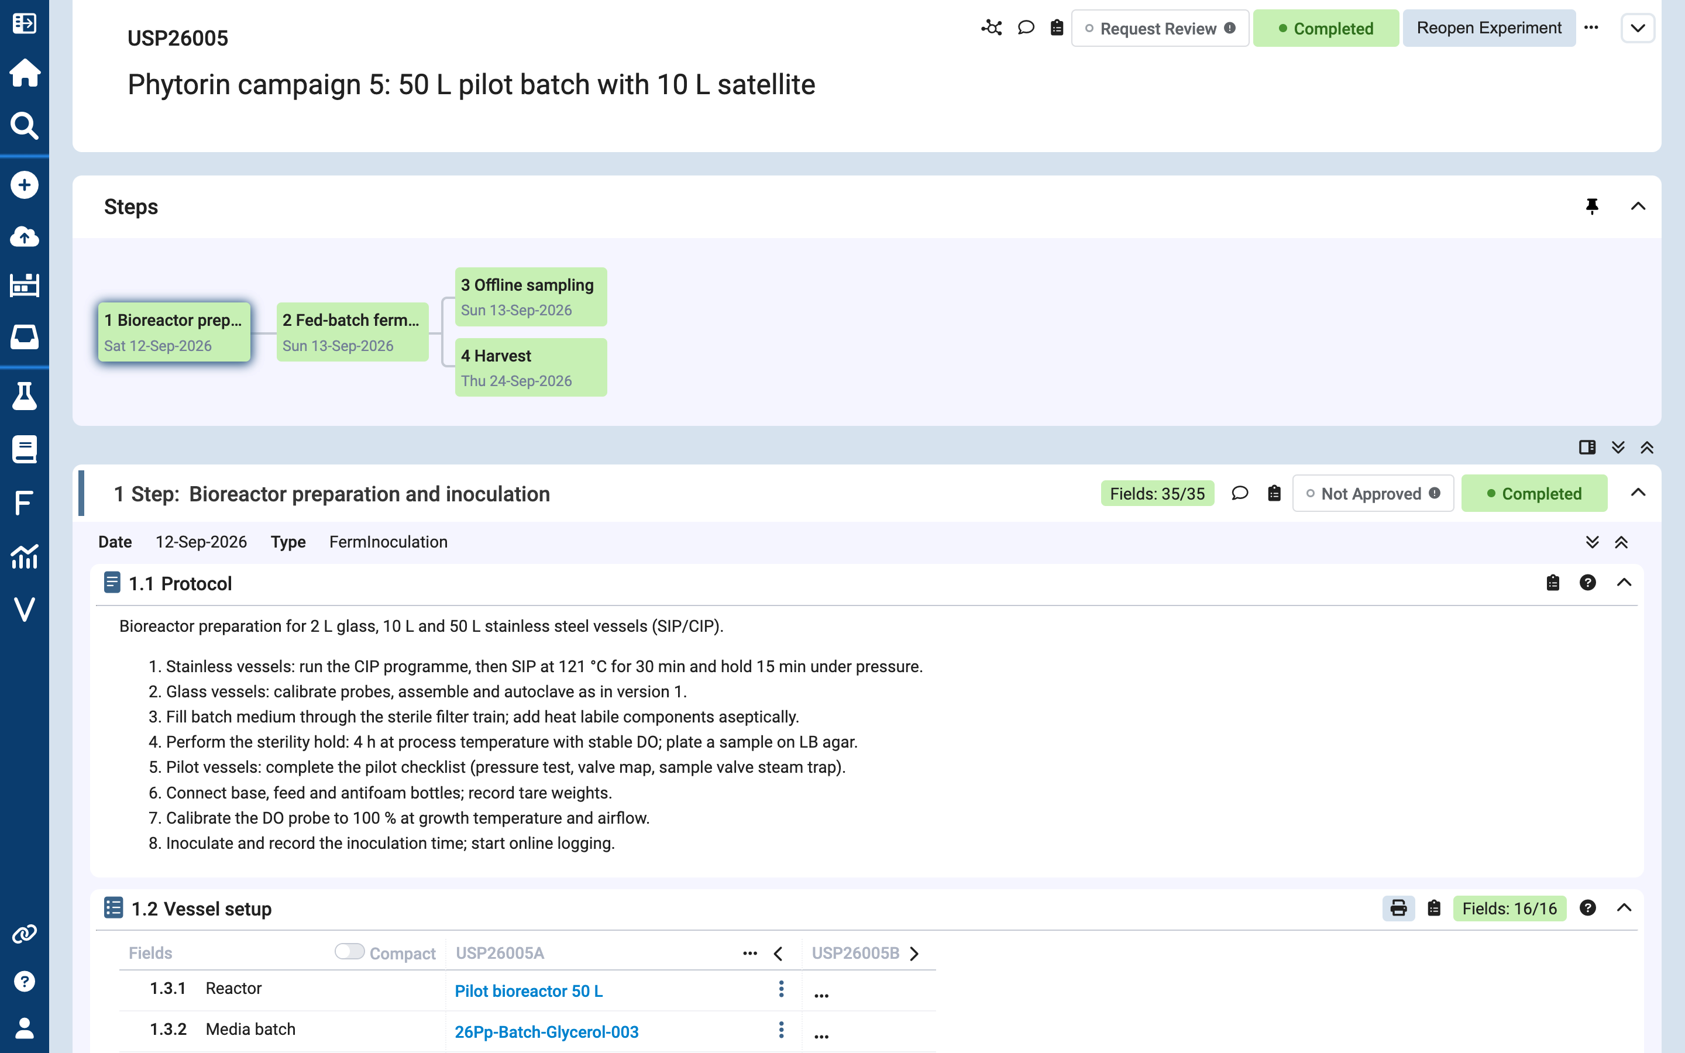Open 26Pp-Batch-Glycerol-003 link
The width and height of the screenshot is (1685, 1053).
tap(546, 1031)
